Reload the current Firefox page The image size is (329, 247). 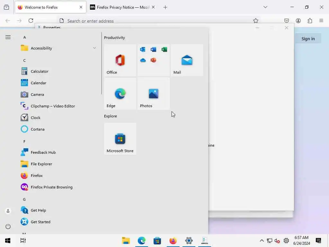[x=31, y=21]
